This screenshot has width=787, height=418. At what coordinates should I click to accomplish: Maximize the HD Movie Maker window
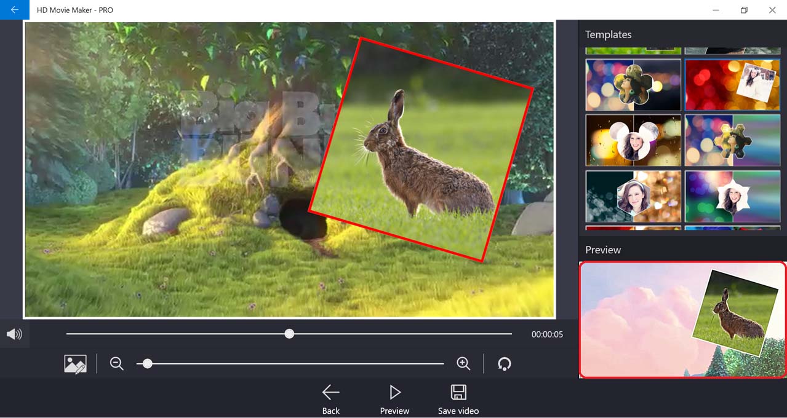click(744, 10)
